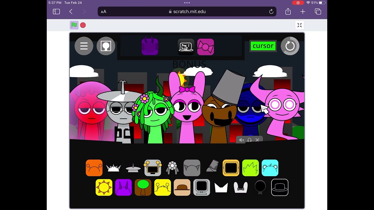Select the pink bow slot in top bar
This screenshot has height=210, width=374.
point(205,47)
